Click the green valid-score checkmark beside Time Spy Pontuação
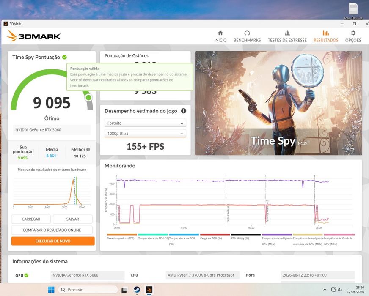 click(64, 57)
